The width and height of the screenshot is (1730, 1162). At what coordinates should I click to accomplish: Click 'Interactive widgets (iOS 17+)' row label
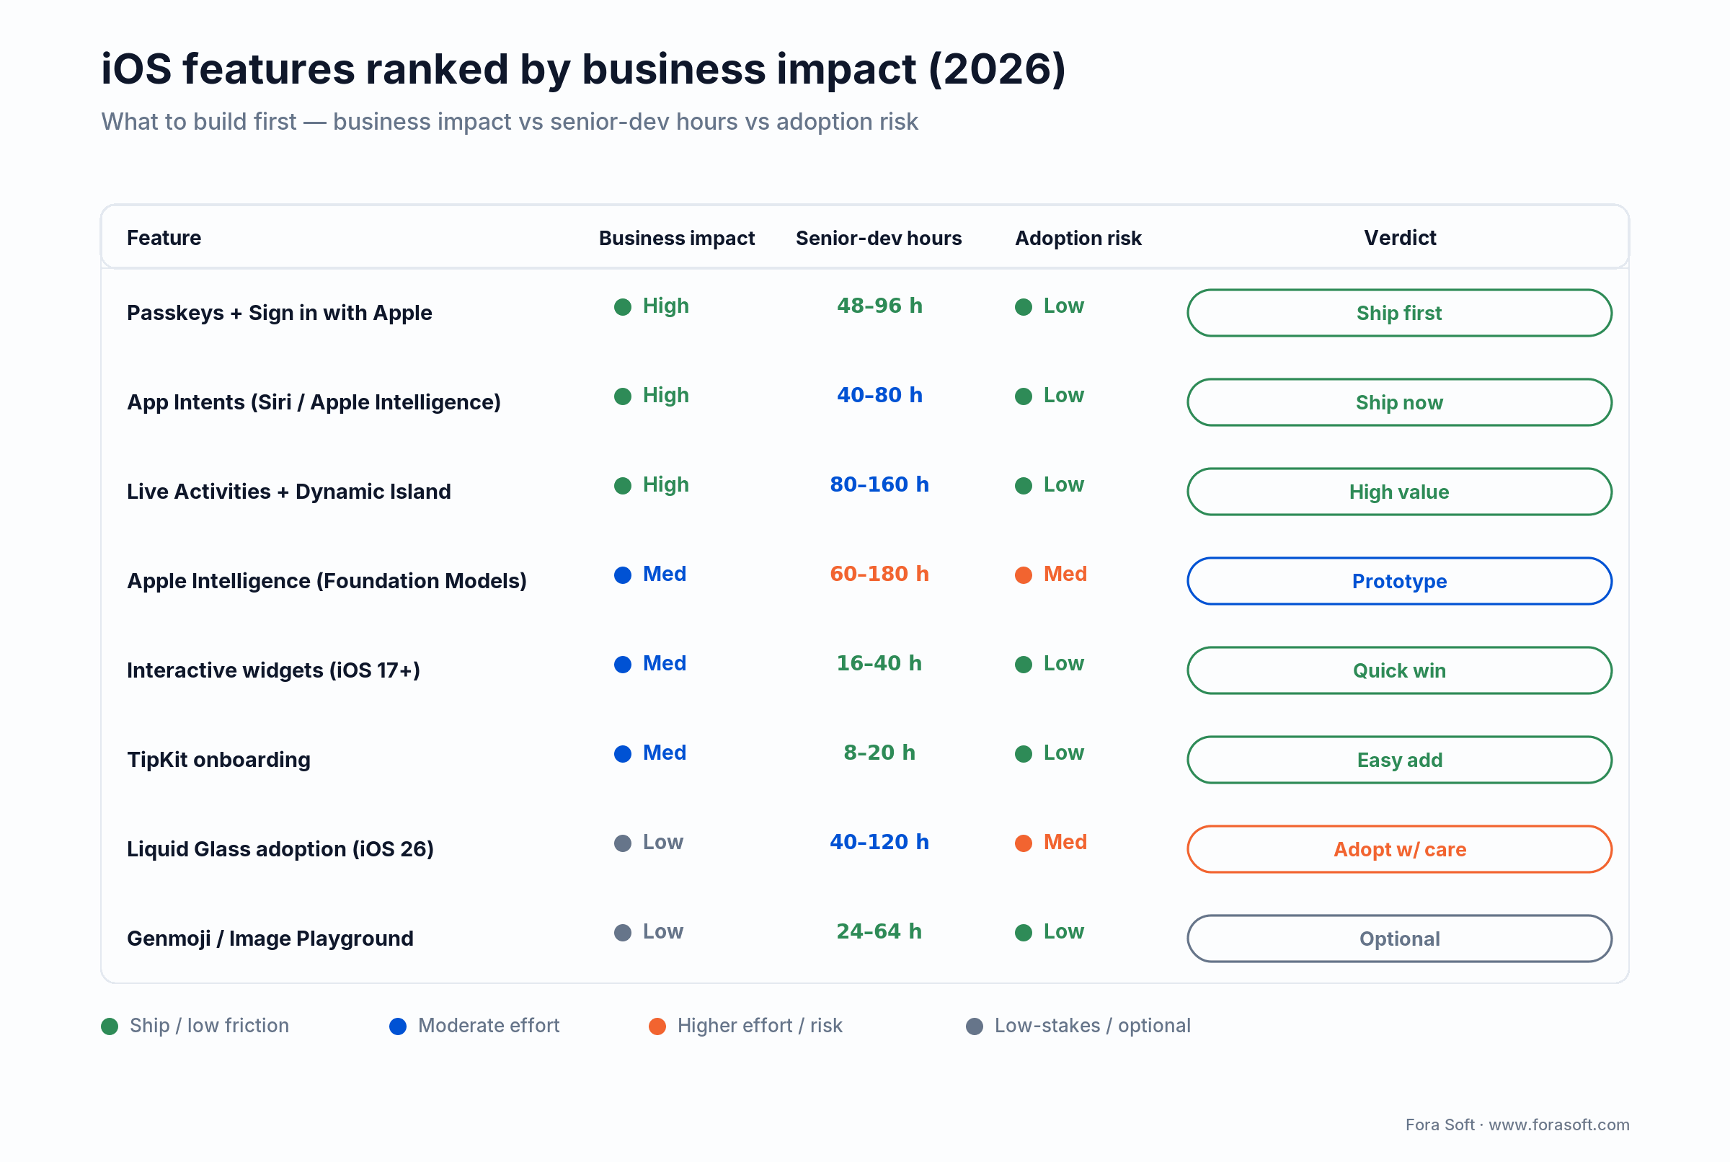point(273,670)
